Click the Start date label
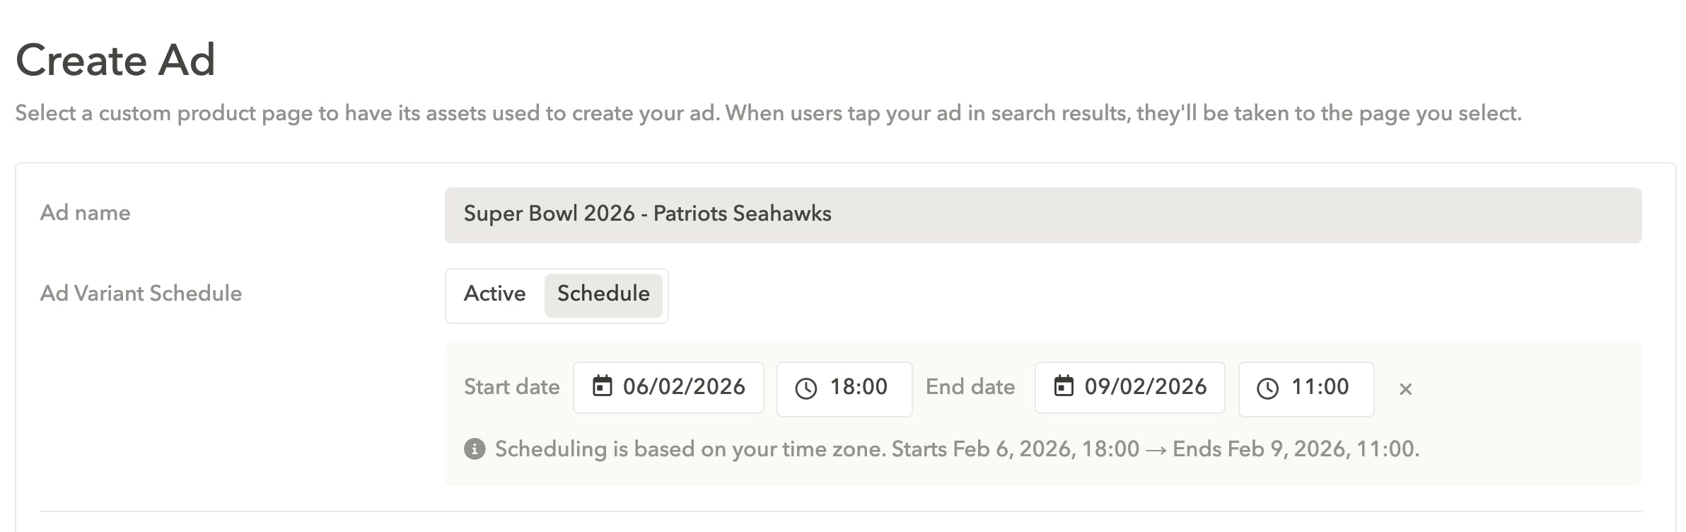Image resolution: width=1686 pixels, height=532 pixels. click(511, 388)
